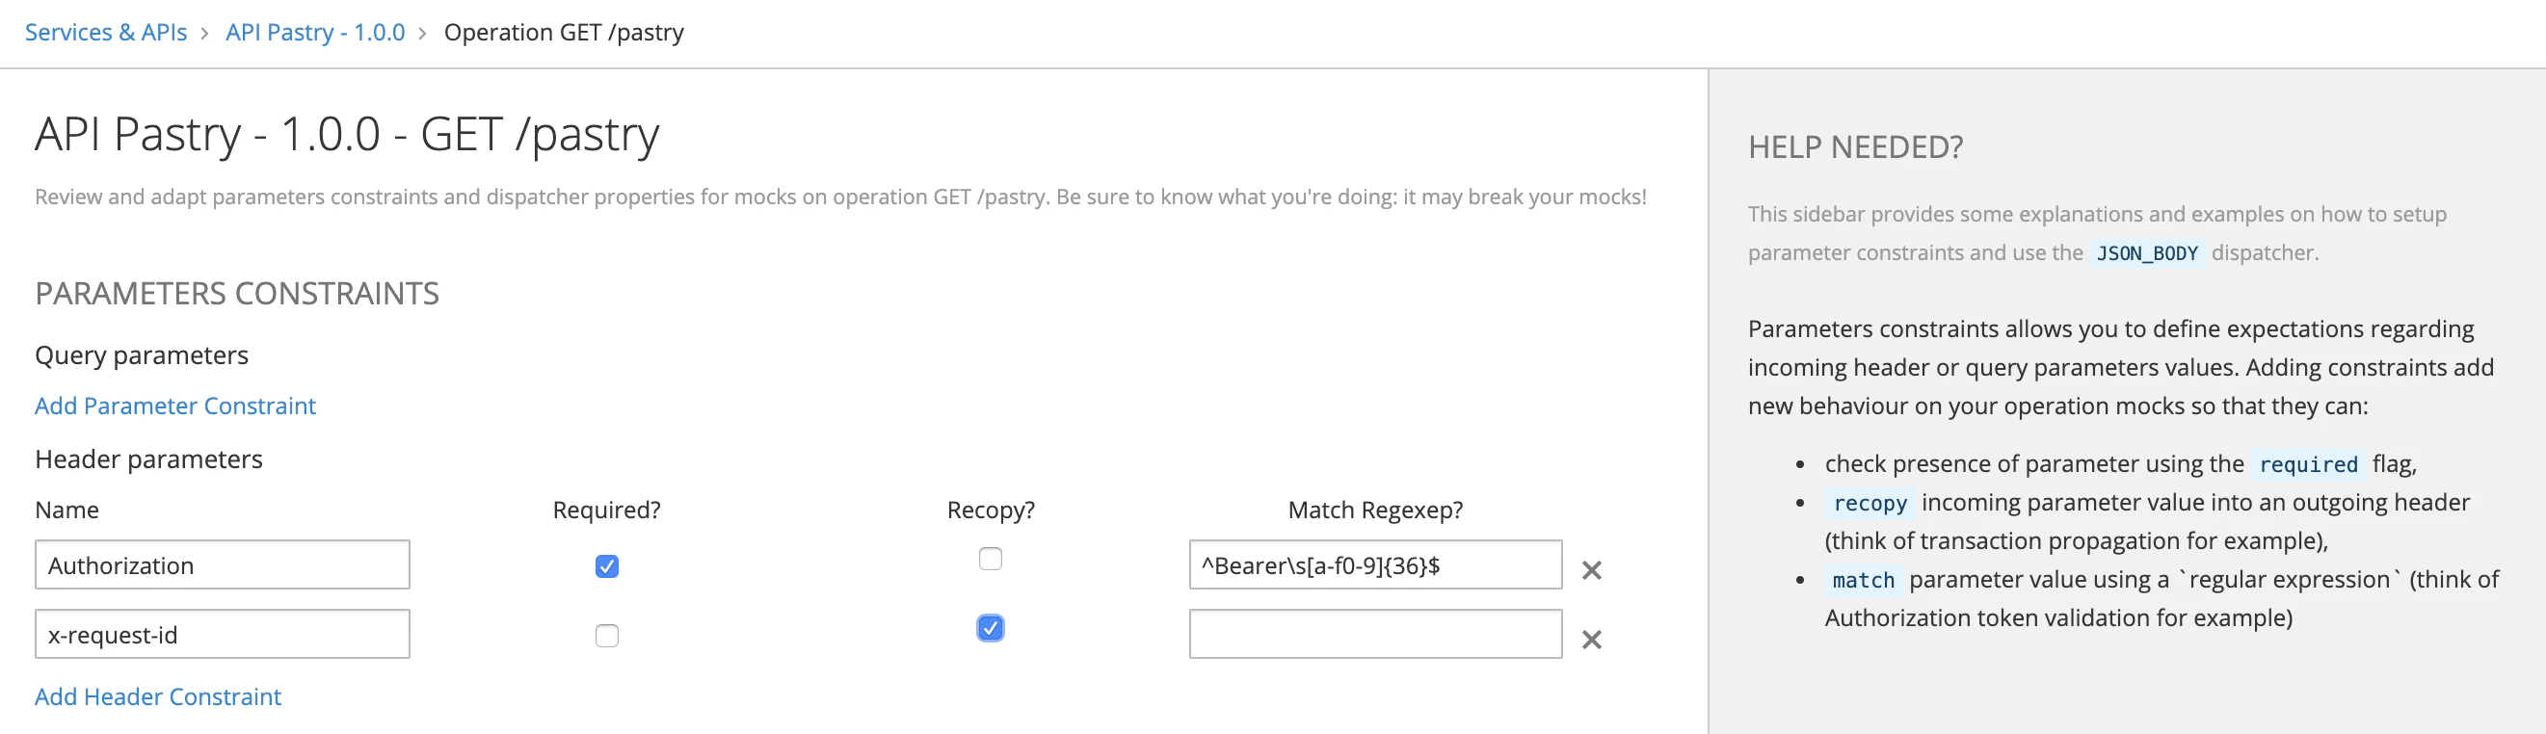The width and height of the screenshot is (2546, 734).
Task: Go to Services & APIs breadcrumb
Action: click(x=106, y=33)
